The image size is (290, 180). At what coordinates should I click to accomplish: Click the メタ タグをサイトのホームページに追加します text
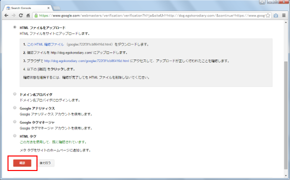(x=55, y=150)
